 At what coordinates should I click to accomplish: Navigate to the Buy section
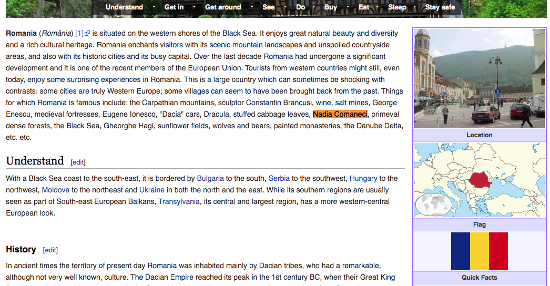click(x=331, y=7)
